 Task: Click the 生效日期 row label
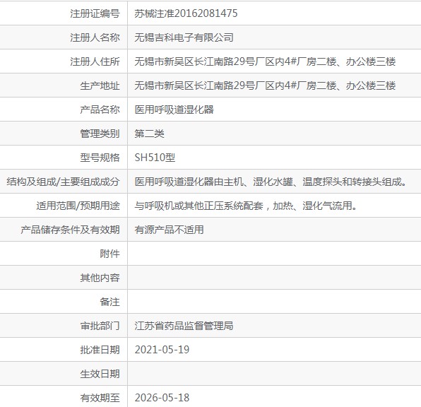click(100, 374)
